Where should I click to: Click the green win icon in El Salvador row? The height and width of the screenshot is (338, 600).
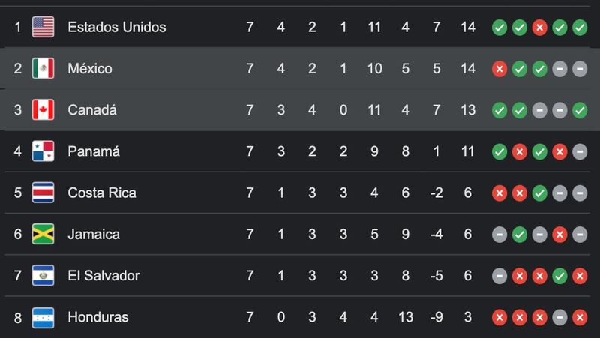[559, 276]
